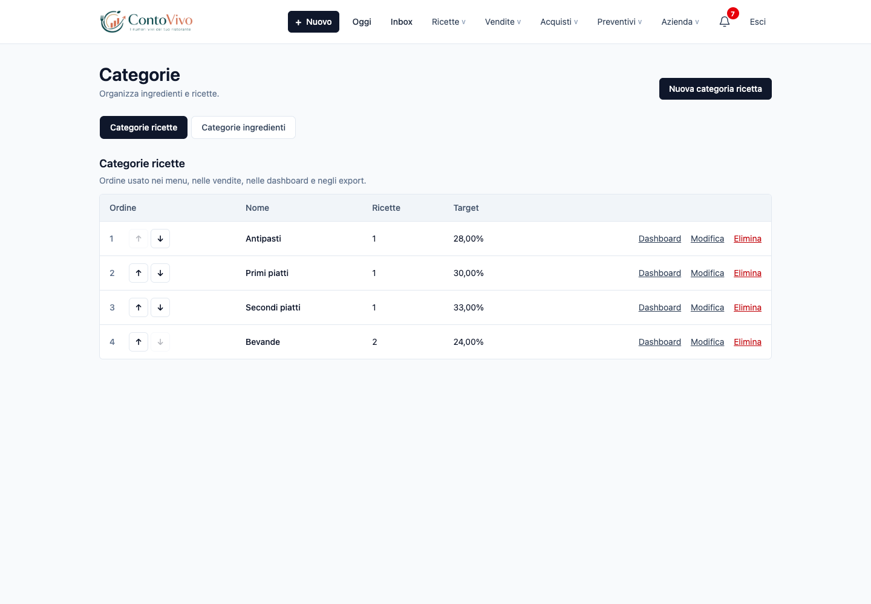Delete the Antipasti category via Elimina
The width and height of the screenshot is (871, 604).
click(x=748, y=239)
